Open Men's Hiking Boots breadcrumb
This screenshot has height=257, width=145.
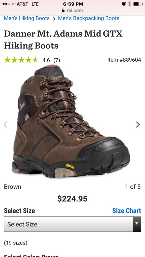[27, 18]
